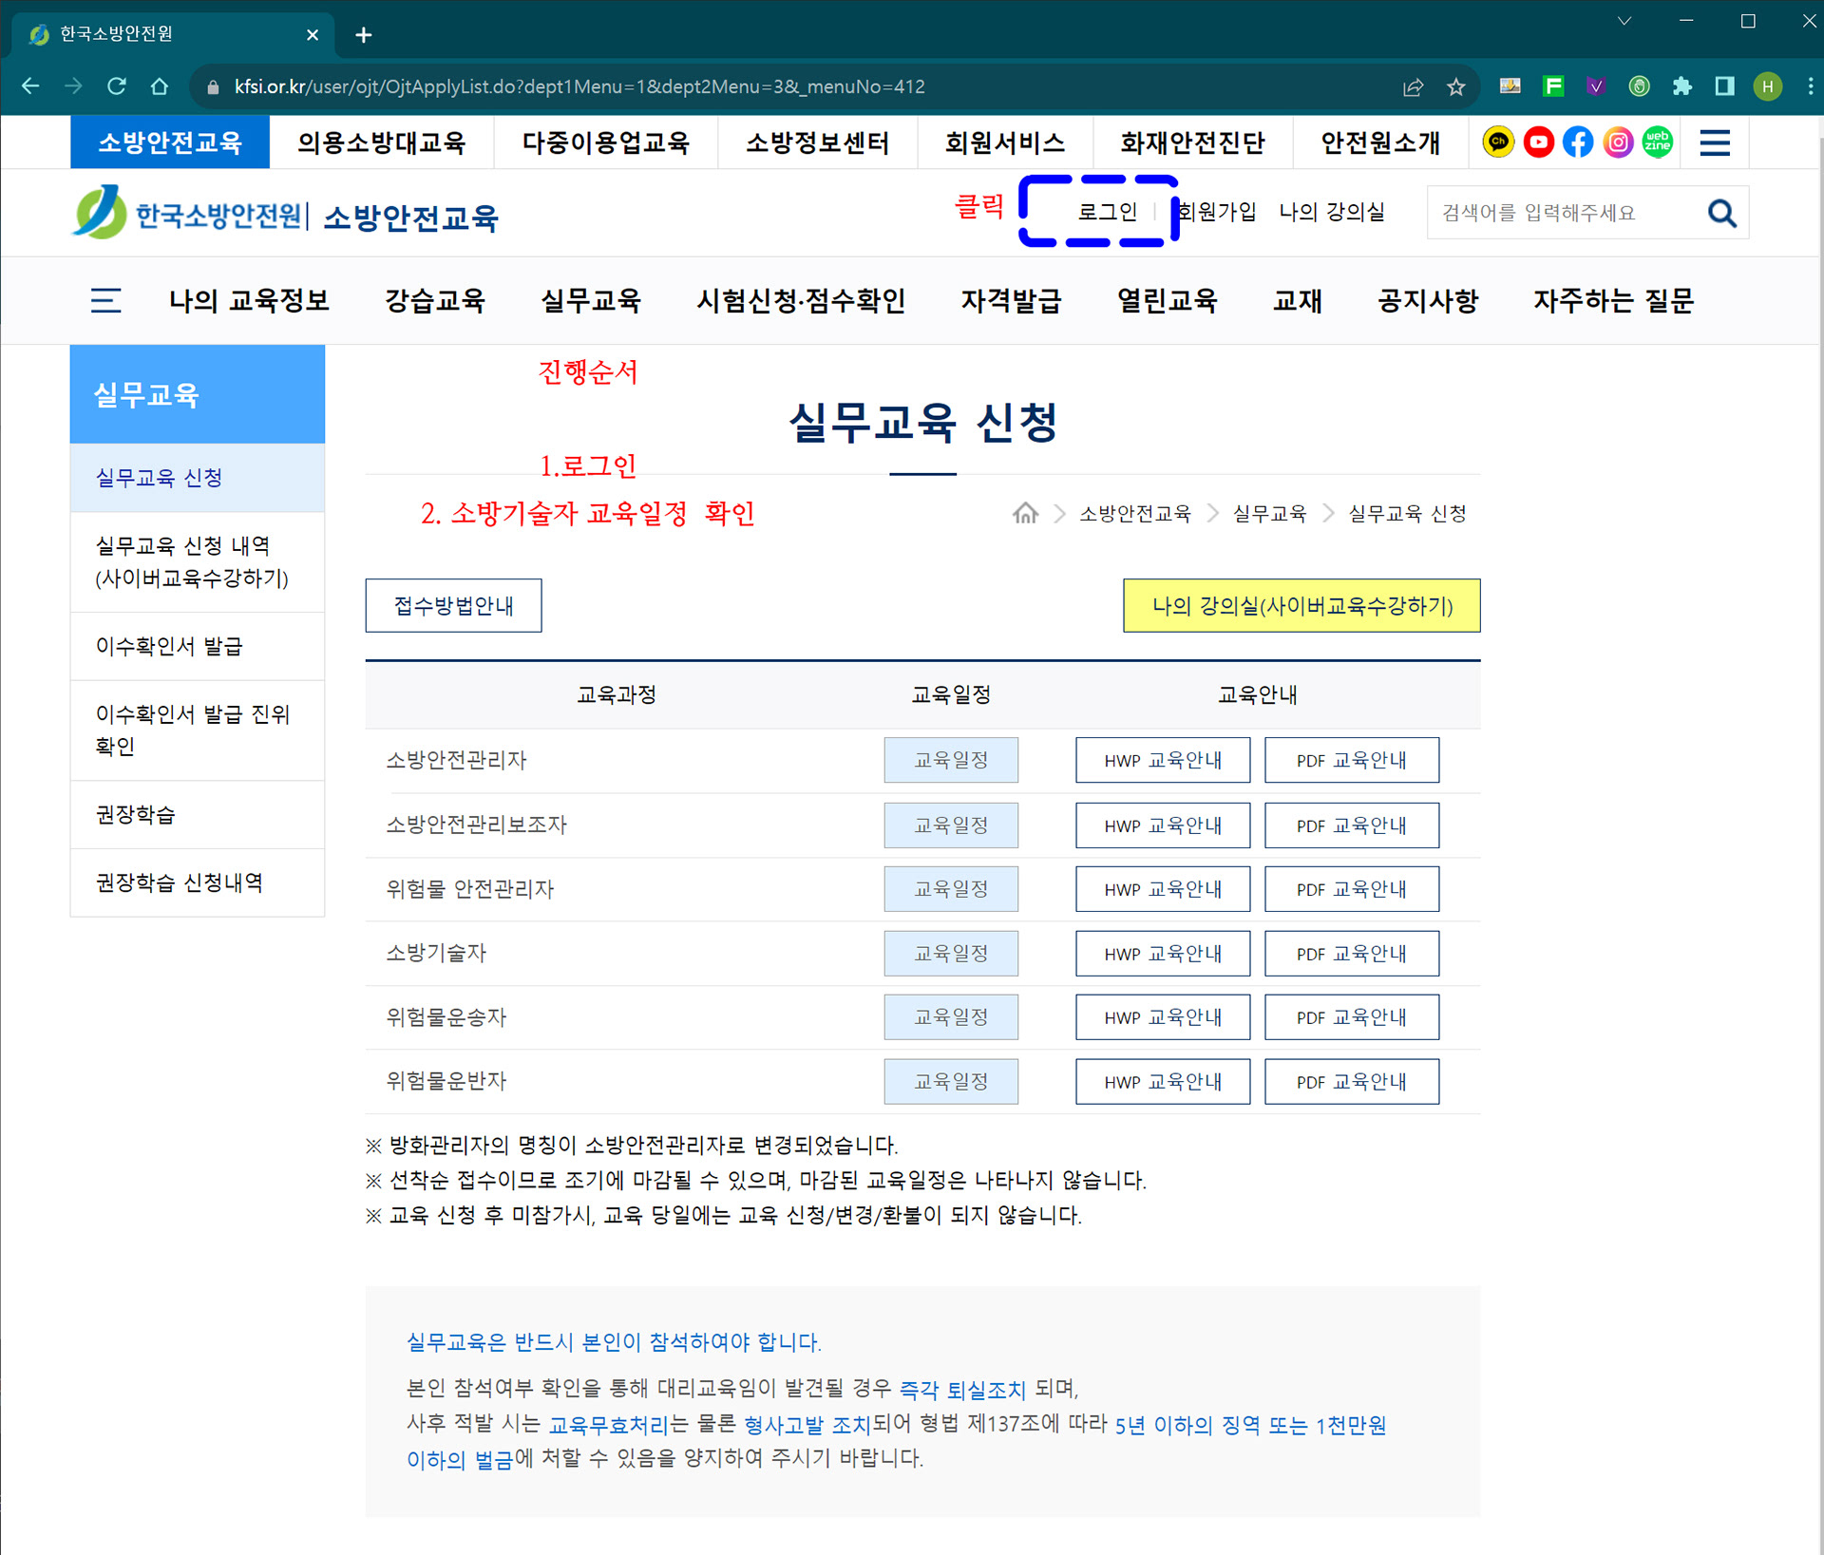Open the Chrome three-dot menu

pos(1810,87)
